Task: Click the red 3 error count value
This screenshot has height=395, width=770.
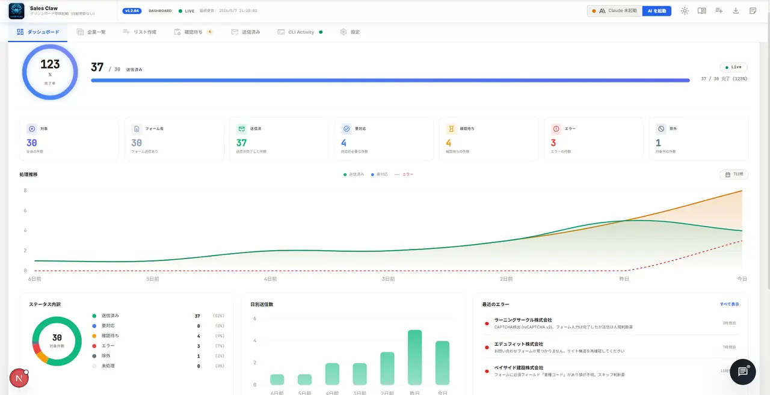Action: tap(553, 142)
